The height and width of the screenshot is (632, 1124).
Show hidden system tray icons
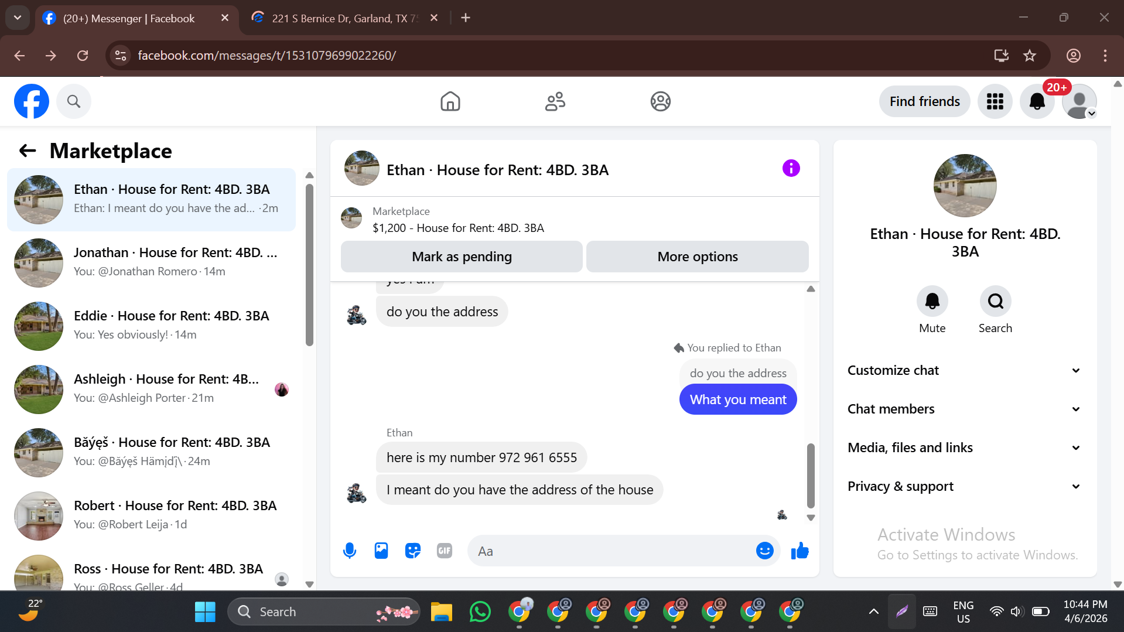[873, 611]
